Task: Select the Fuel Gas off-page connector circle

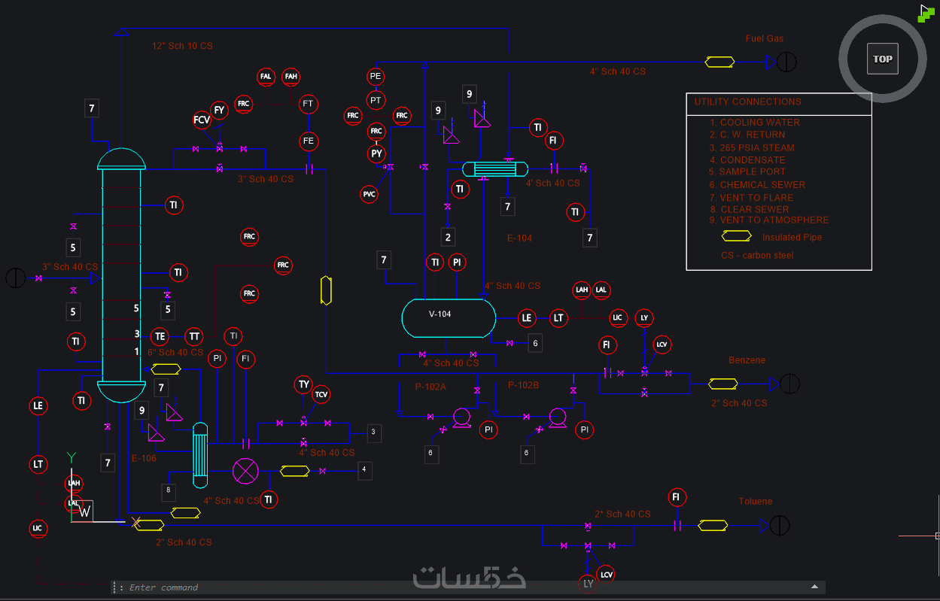Action: [786, 62]
